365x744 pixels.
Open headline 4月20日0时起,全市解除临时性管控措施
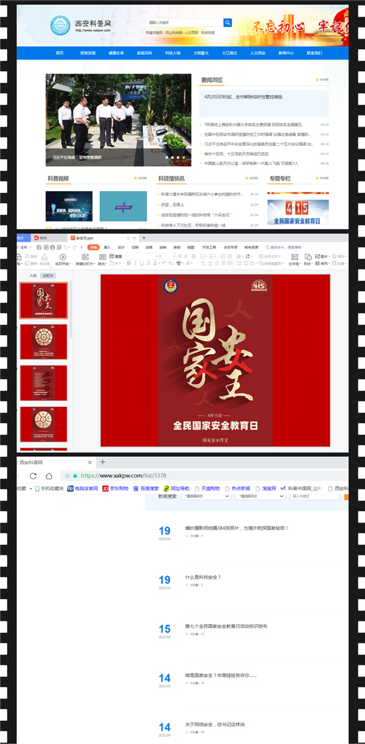point(243,97)
